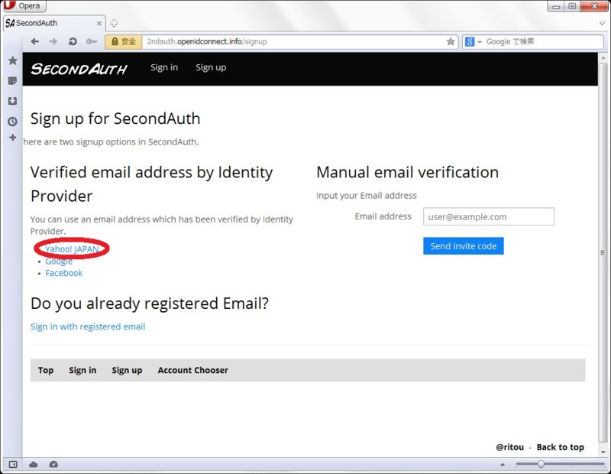Screen dimensions: 611x474
Task: Open the zoom menu arrow in status bar
Action: [x=503, y=464]
